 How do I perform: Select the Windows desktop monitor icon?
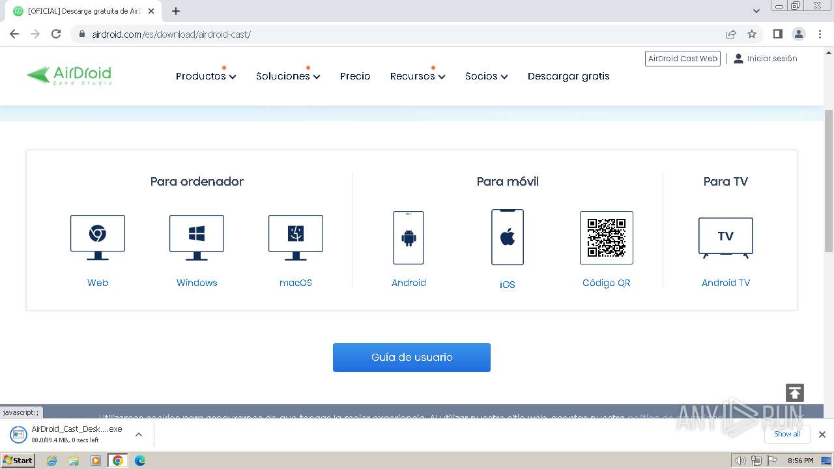[x=197, y=238]
